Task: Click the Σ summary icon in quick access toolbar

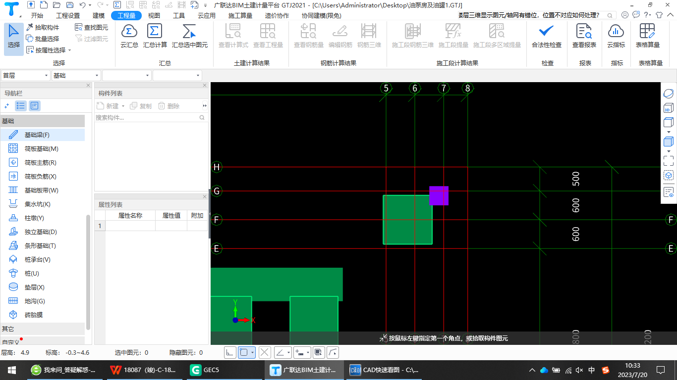Action: point(117,5)
